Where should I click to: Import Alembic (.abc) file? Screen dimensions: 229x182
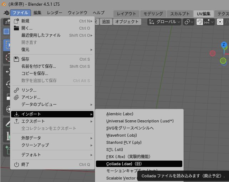click(x=139, y=114)
